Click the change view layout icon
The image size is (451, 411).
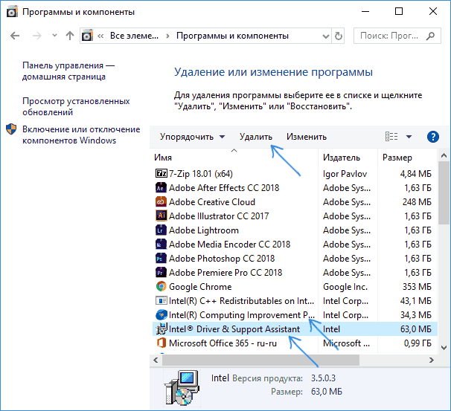(x=391, y=137)
